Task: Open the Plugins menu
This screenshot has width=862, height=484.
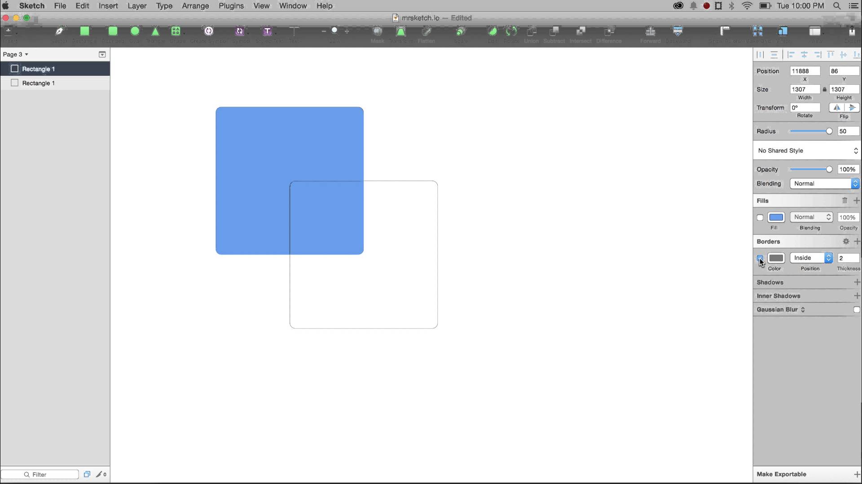Action: (231, 6)
